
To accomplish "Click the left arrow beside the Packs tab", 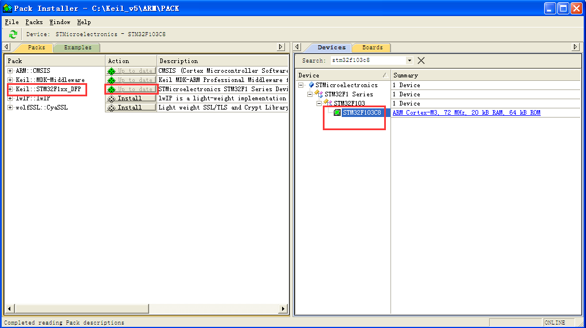I will click(x=7, y=47).
